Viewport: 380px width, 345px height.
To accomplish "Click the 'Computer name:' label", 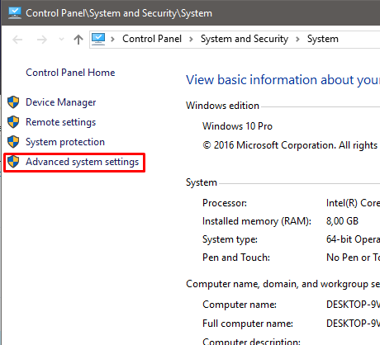I will [x=240, y=305].
